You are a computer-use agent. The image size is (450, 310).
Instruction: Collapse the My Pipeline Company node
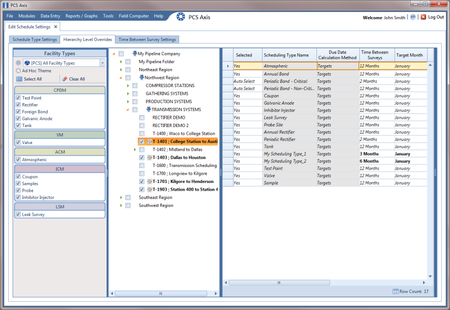pyautogui.click(x=114, y=54)
